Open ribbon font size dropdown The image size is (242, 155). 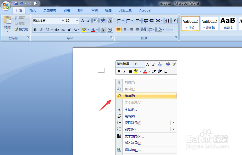[77, 21]
